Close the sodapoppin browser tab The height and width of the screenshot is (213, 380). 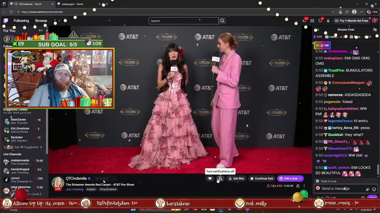coord(100,4)
